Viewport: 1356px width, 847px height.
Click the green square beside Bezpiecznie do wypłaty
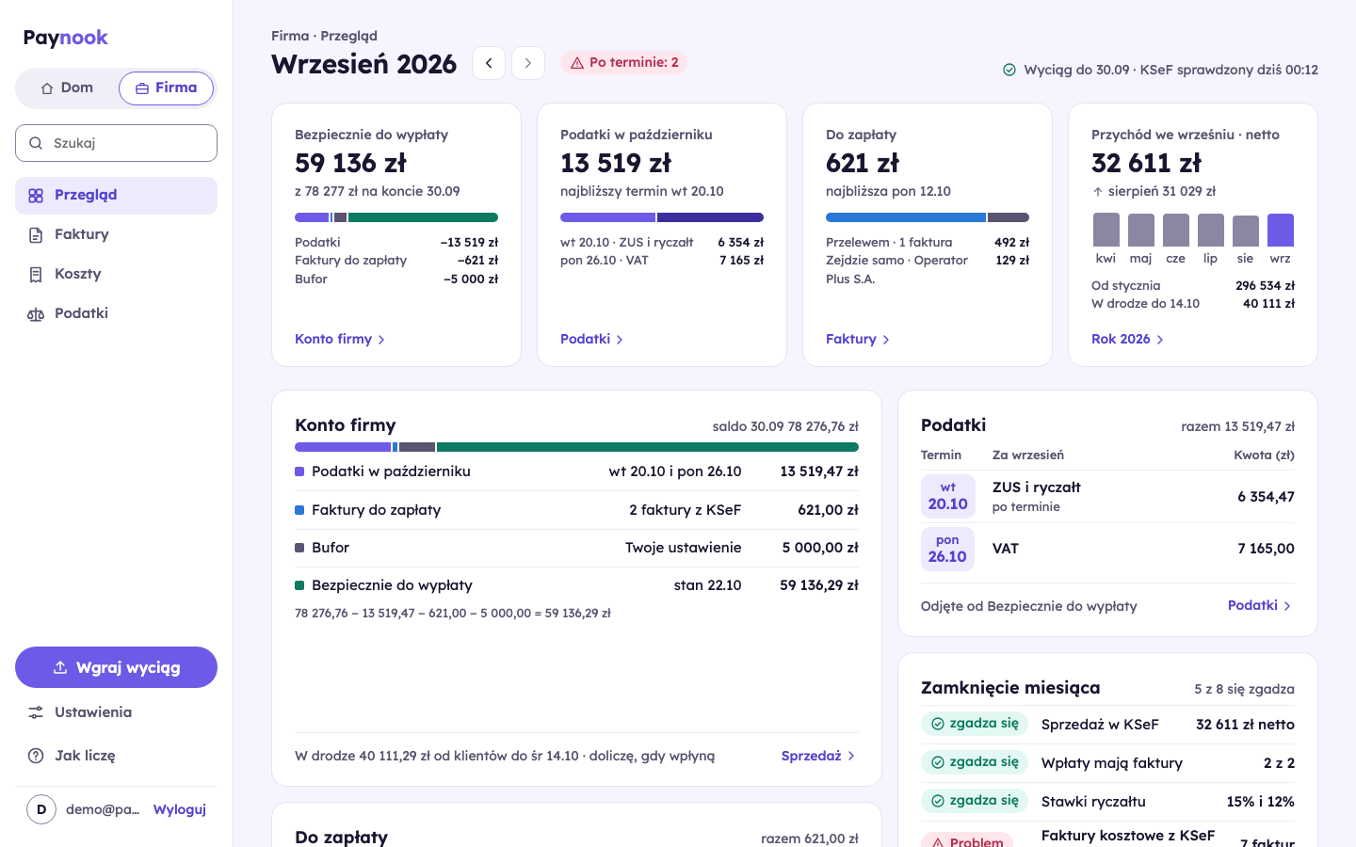click(299, 585)
